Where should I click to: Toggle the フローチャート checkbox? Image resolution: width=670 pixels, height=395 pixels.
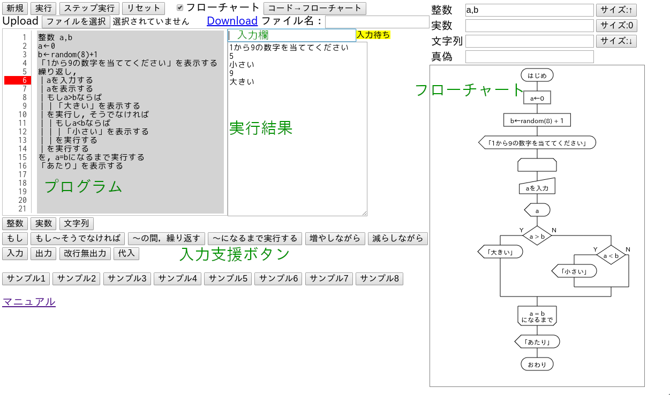pyautogui.click(x=180, y=8)
